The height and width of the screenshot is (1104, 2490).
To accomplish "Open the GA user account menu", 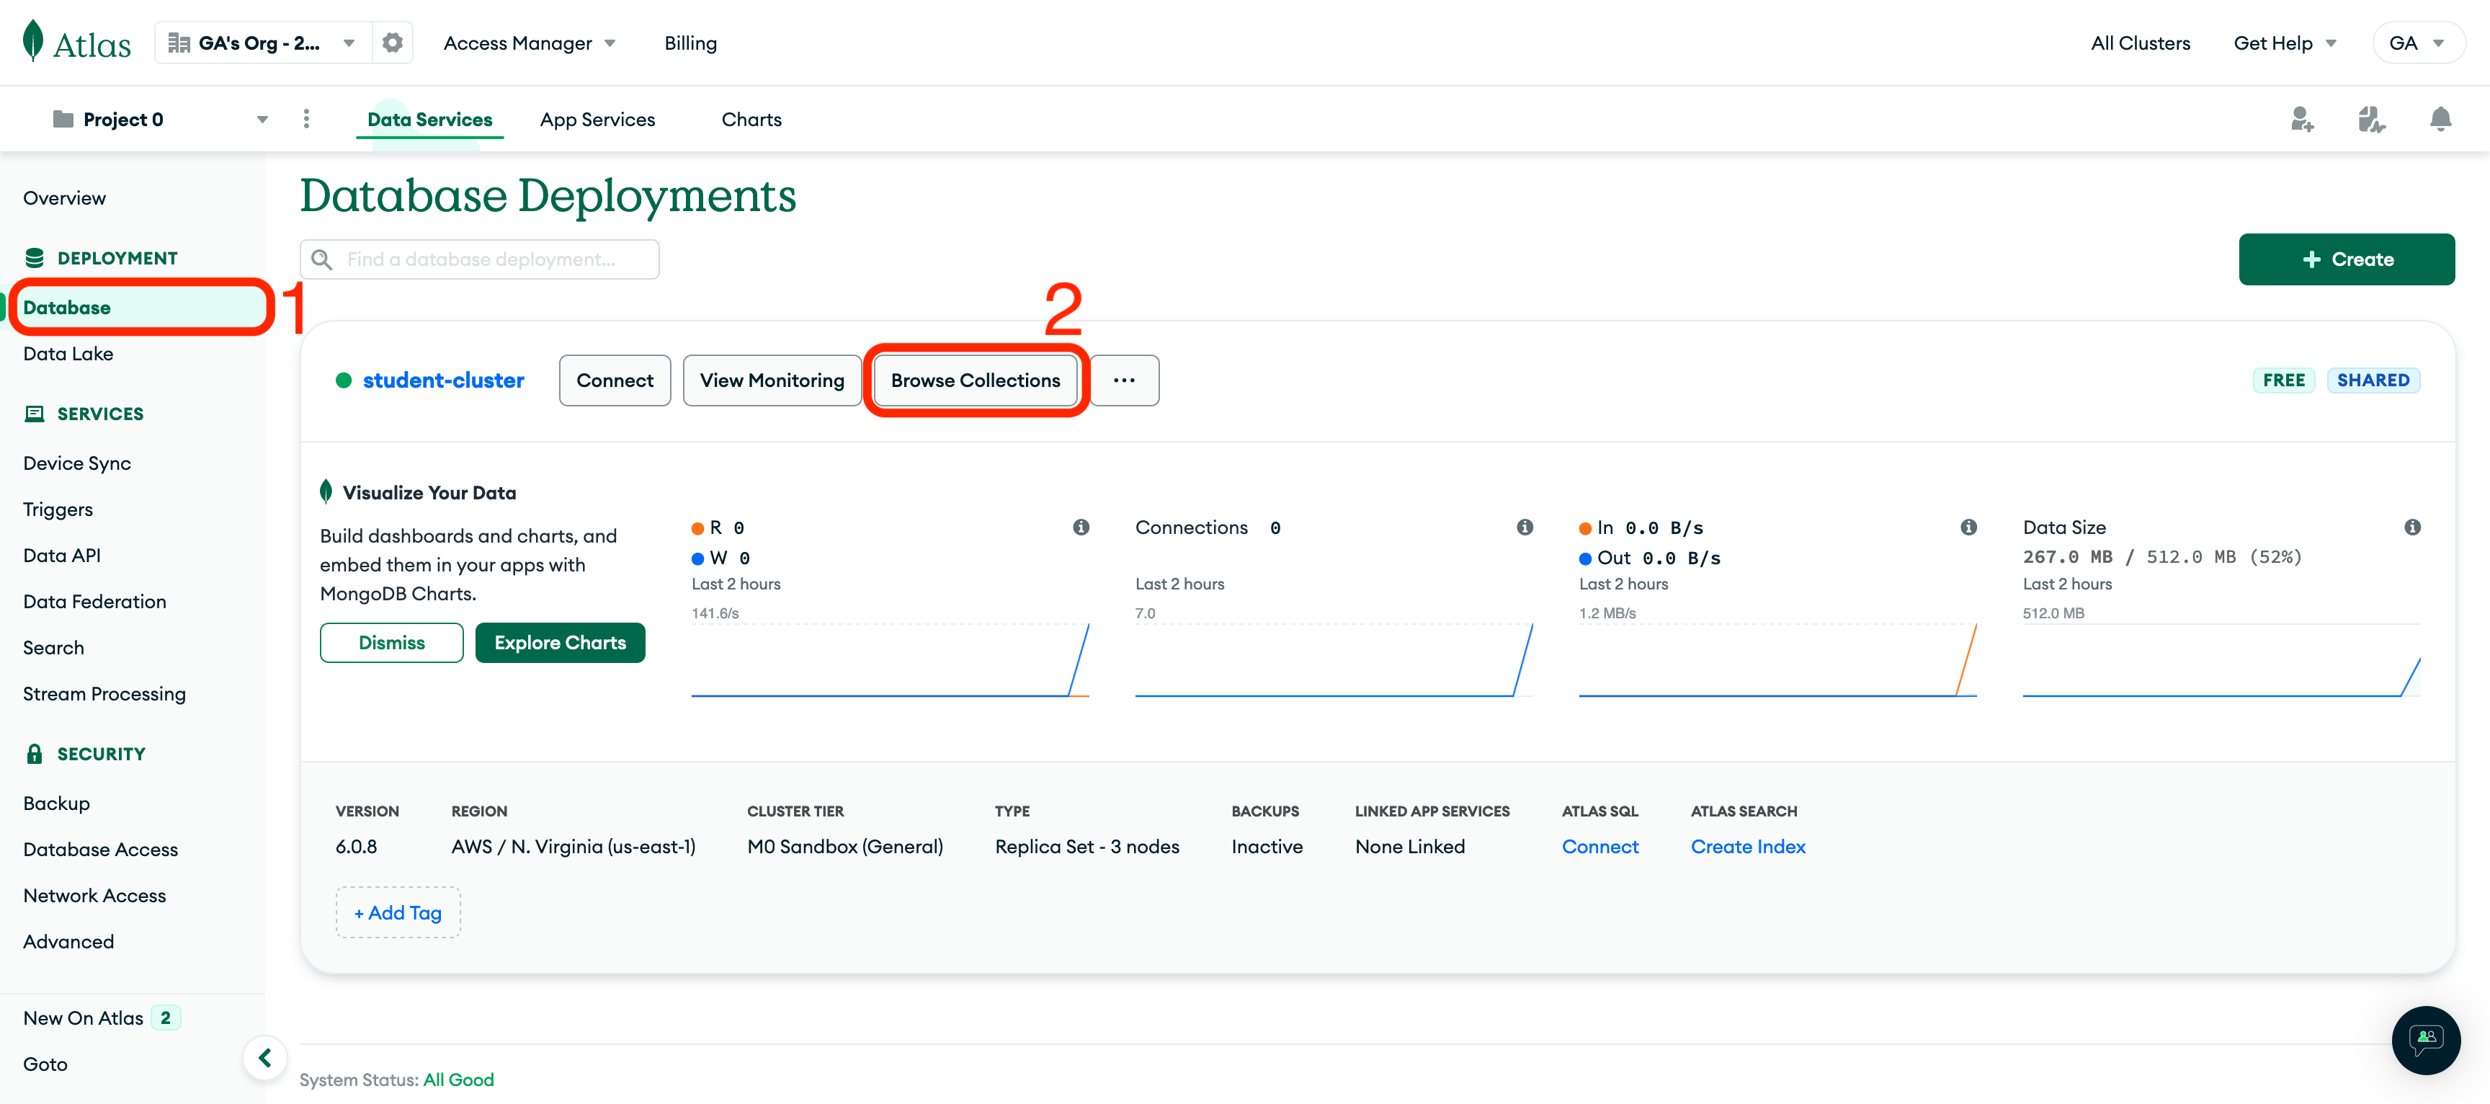I will pos(2417,43).
